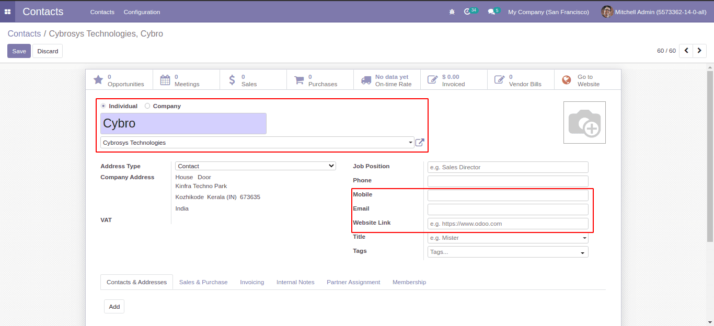Open the apps grid menu icon
This screenshot has height=326, width=714.
pos(7,11)
